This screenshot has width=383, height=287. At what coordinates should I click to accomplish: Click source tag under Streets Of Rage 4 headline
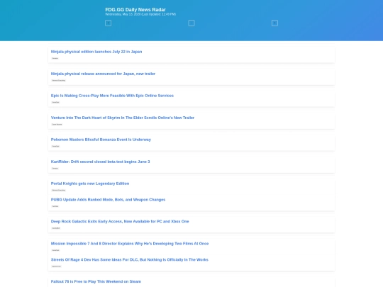pos(57,266)
